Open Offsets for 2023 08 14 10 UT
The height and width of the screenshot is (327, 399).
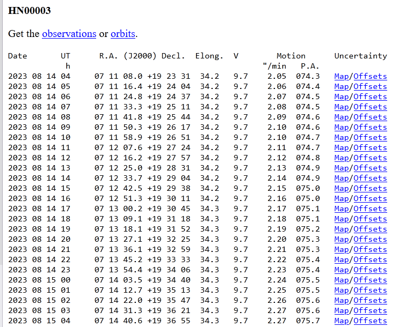pyautogui.click(x=370, y=137)
